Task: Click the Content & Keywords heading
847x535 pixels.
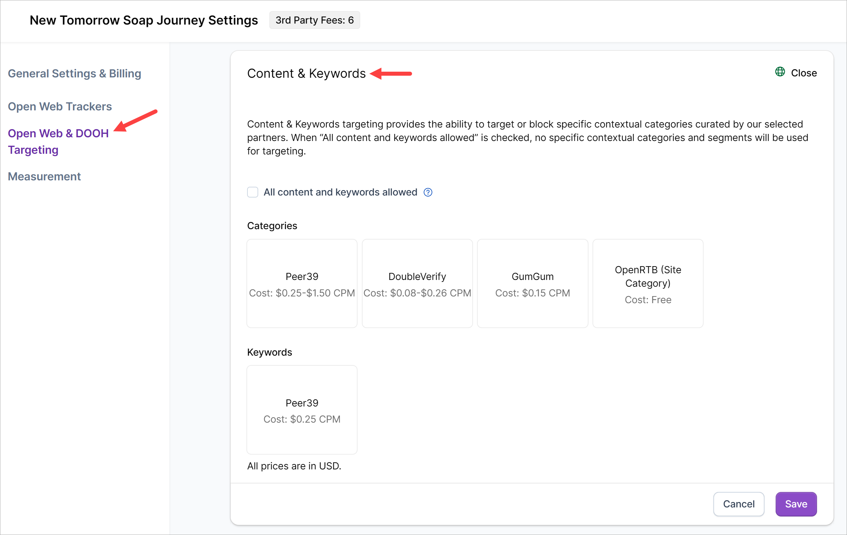Action: (306, 73)
